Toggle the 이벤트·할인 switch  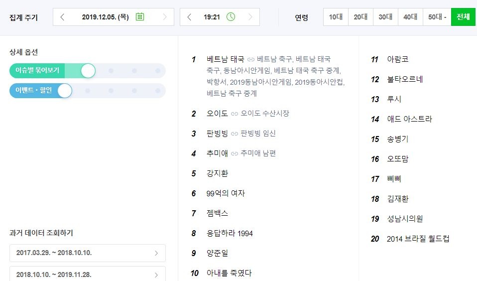click(65, 91)
